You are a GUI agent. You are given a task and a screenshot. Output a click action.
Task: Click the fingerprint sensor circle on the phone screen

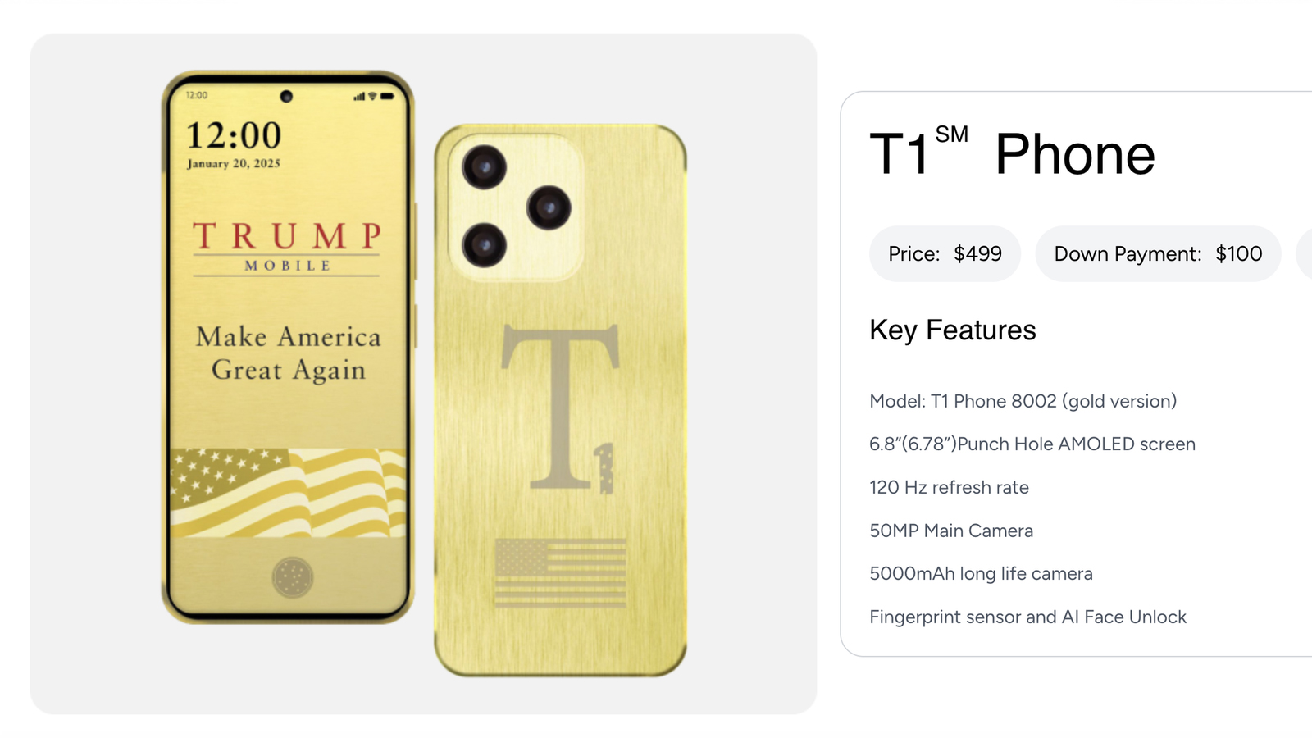point(293,577)
